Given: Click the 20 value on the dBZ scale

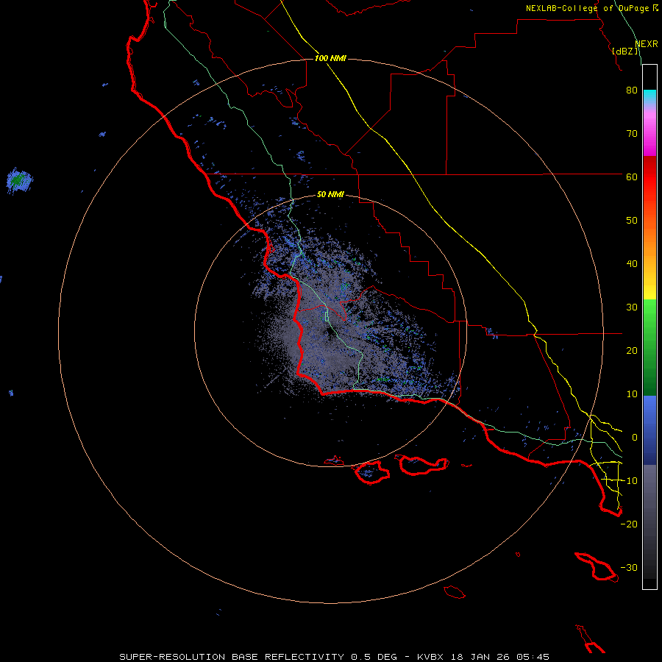Looking at the screenshot, I should [632, 351].
